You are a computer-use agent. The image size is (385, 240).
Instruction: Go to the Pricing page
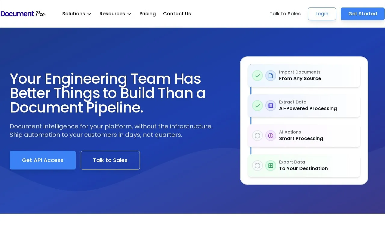pos(148,14)
